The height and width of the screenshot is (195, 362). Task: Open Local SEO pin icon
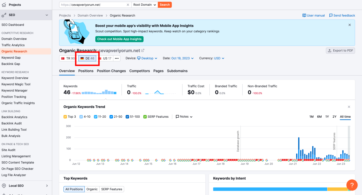click(x=4, y=186)
